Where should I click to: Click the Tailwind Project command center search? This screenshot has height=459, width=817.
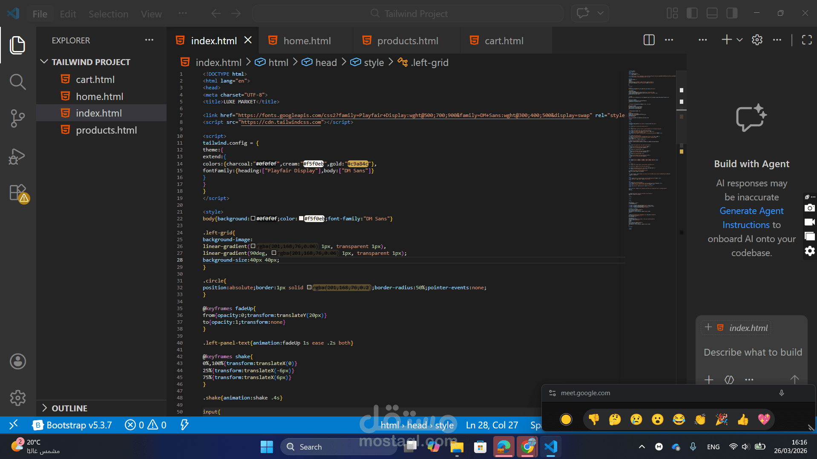pos(408,14)
